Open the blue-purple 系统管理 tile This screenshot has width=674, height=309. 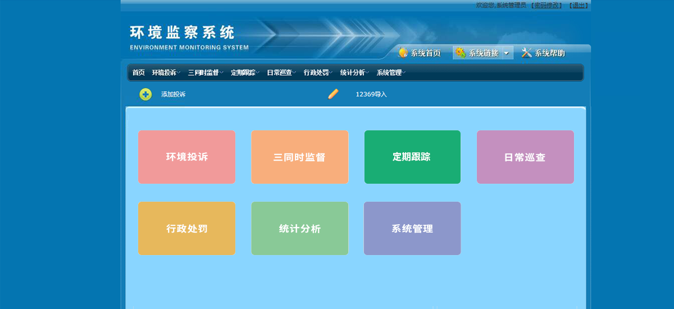pos(412,228)
